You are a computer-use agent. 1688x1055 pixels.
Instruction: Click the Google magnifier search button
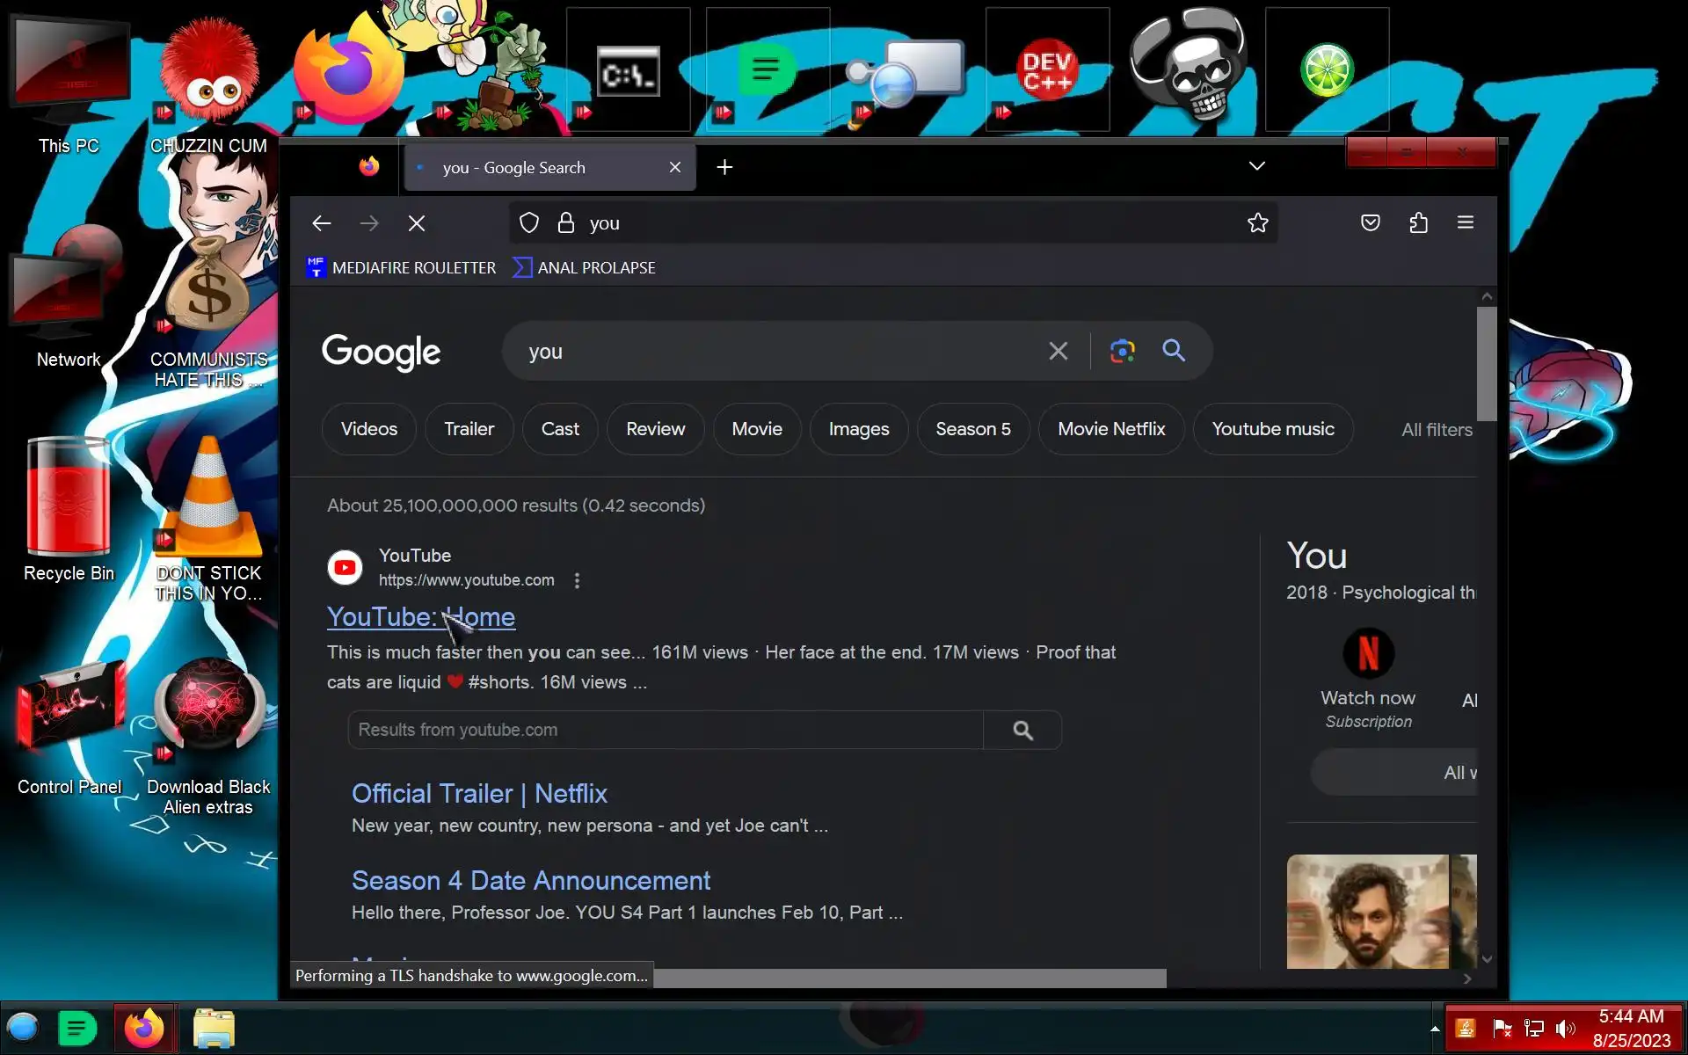(1173, 351)
